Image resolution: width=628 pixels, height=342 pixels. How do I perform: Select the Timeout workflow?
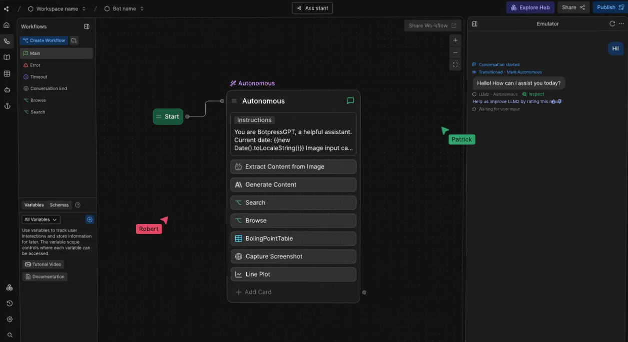[56, 77]
